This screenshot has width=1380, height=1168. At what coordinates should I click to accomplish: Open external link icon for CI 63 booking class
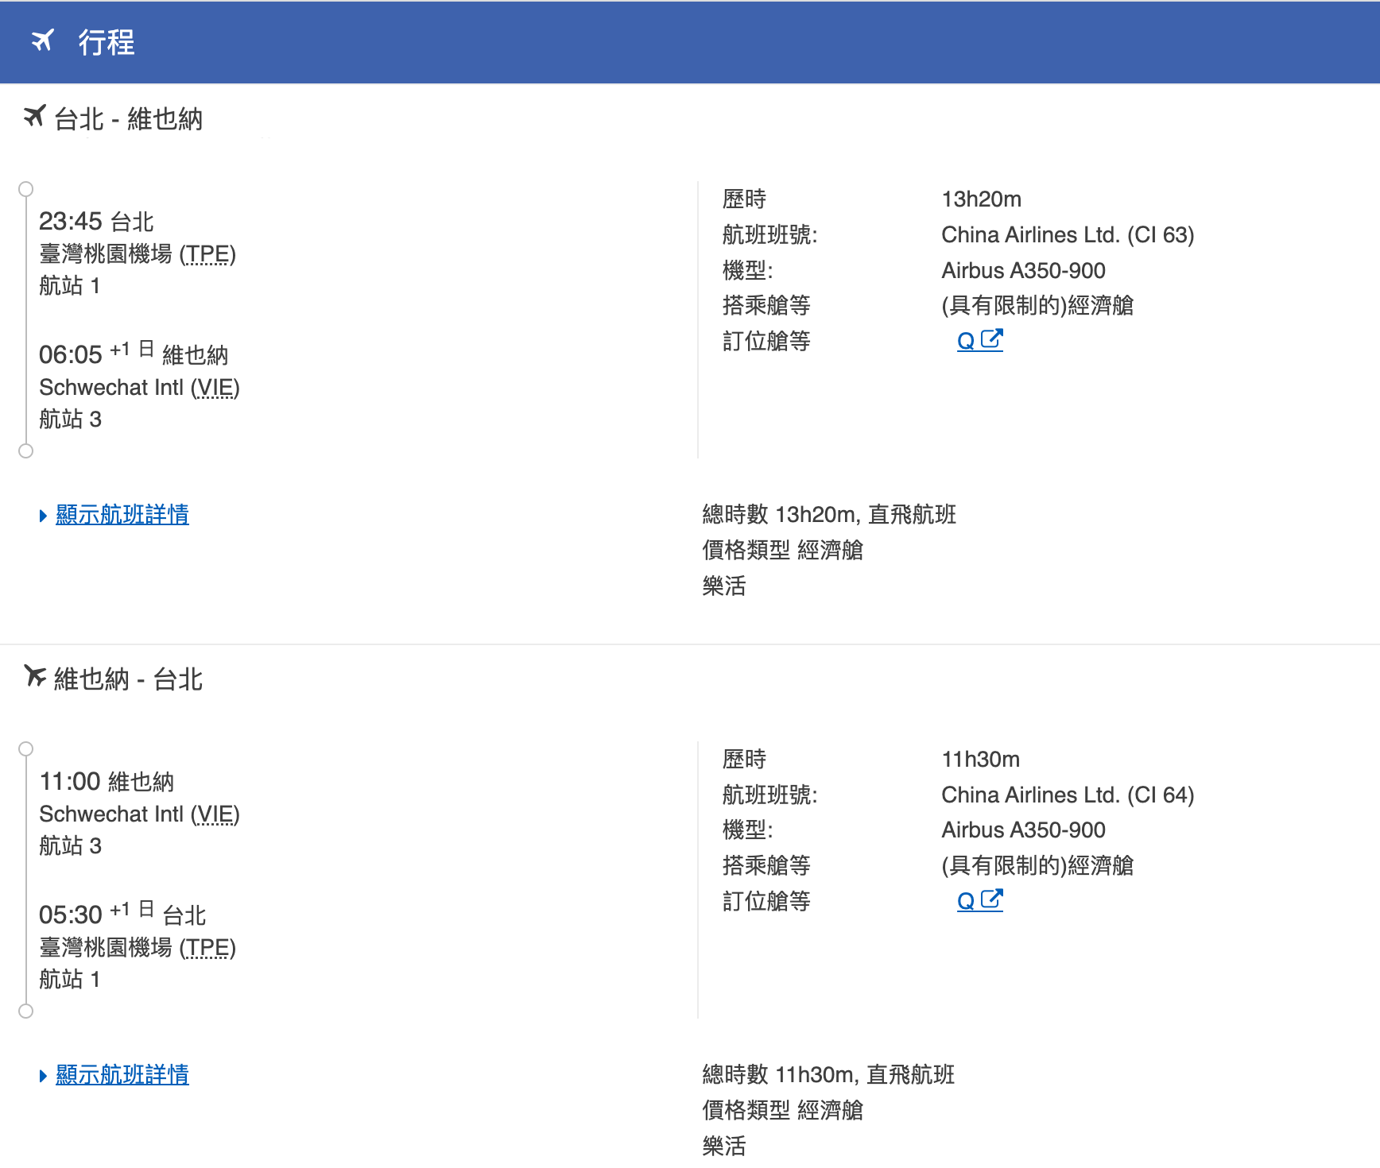pos(991,339)
